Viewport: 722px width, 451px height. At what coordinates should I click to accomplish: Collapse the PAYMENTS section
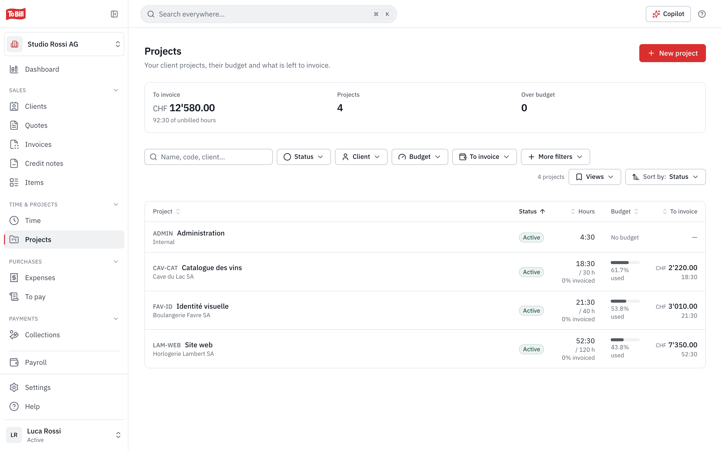tap(116, 318)
